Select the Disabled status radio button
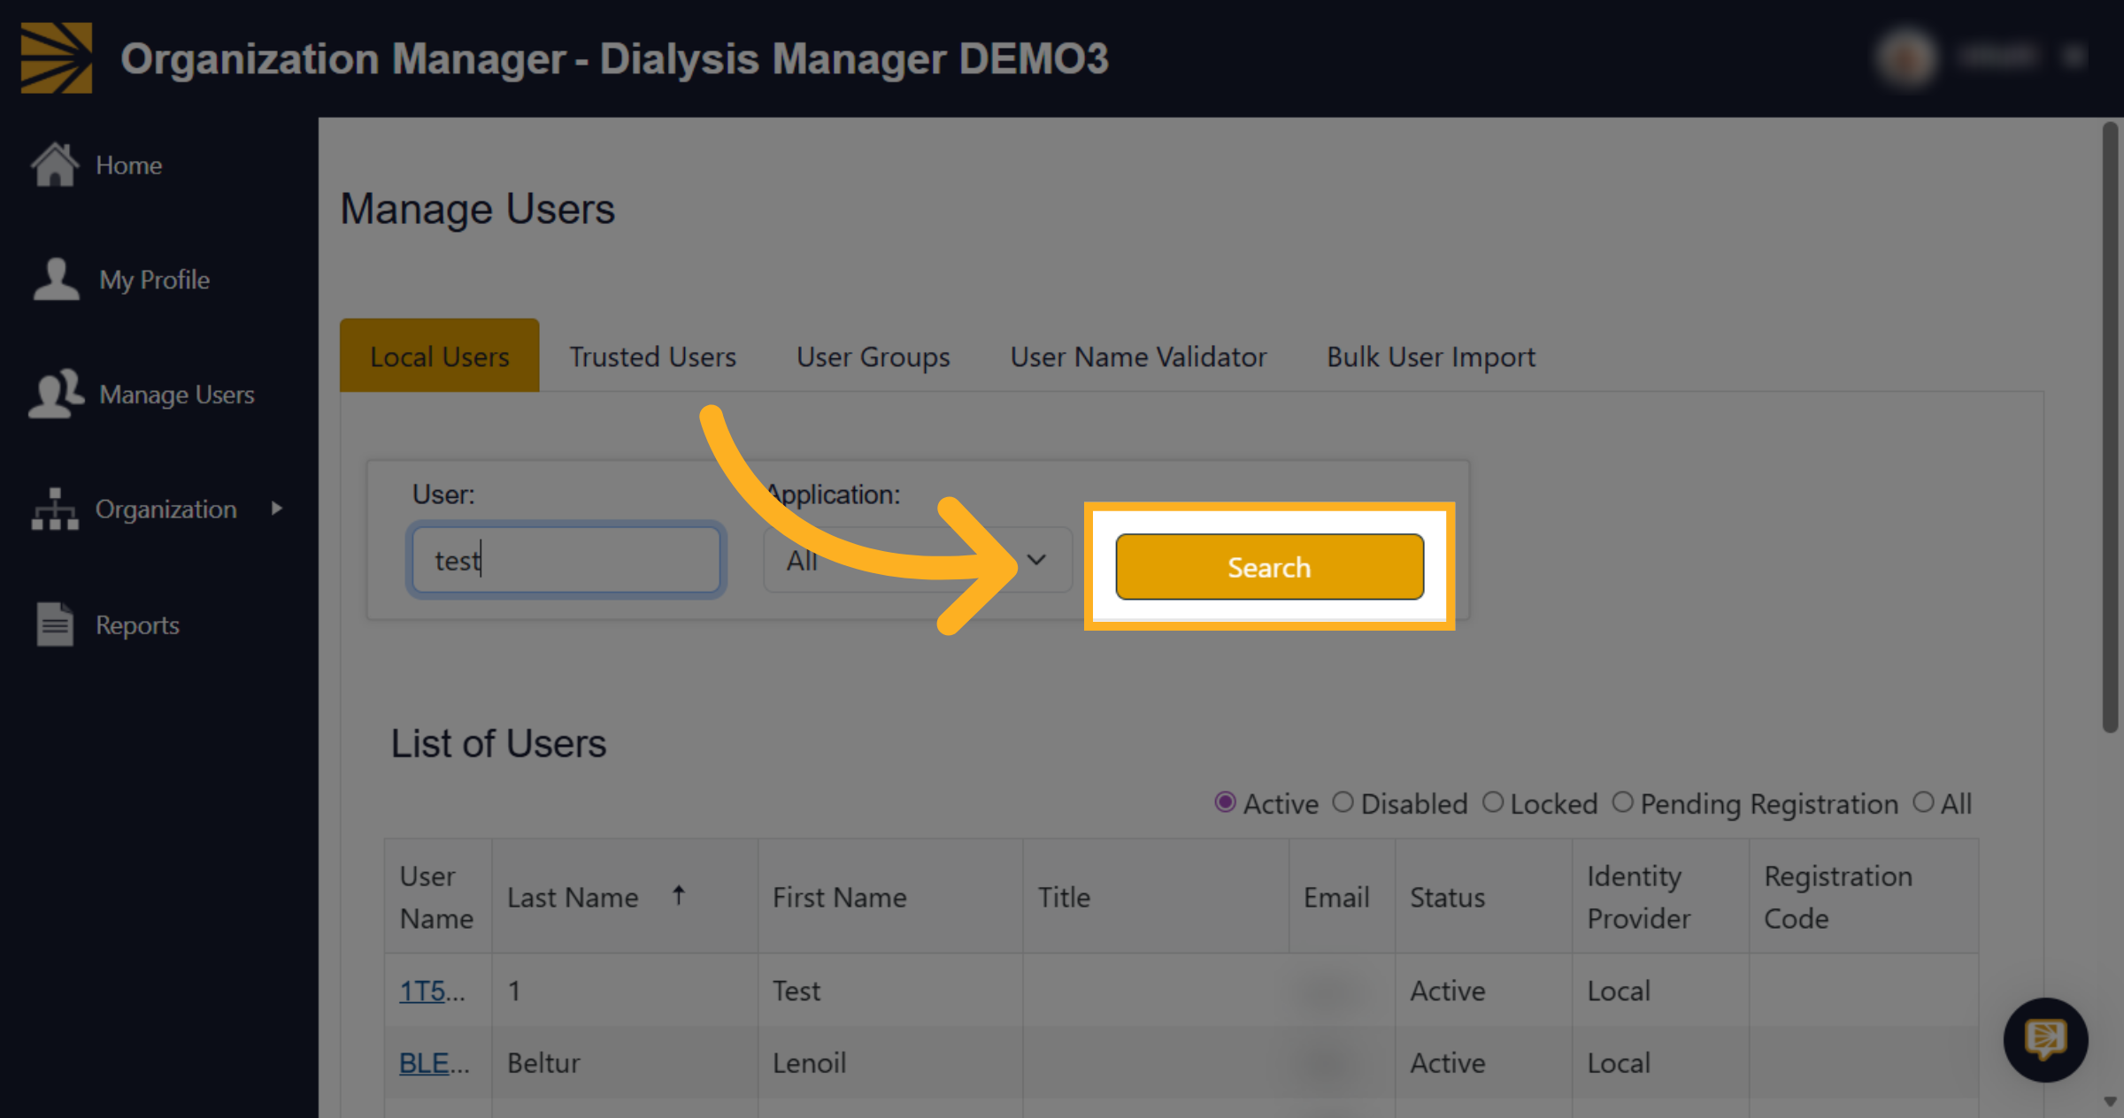Screen dimensions: 2124x1118 [1343, 802]
